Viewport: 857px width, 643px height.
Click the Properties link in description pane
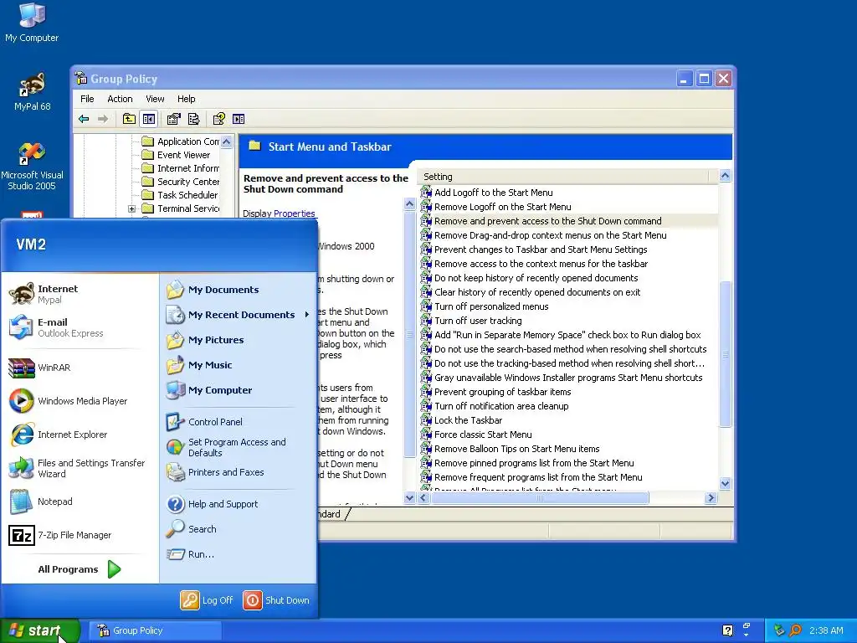pos(294,213)
